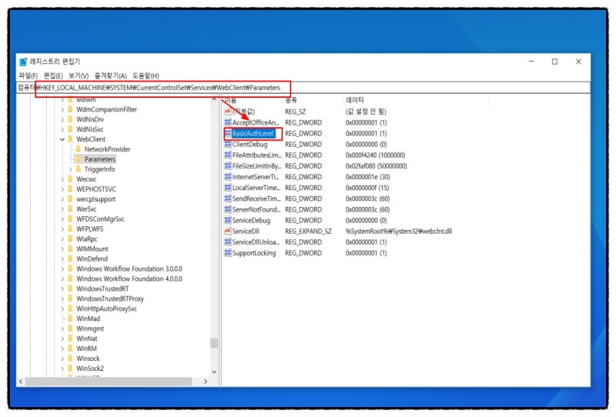Click the WdNisSvc folder icon
616x417 pixels.
pos(70,129)
